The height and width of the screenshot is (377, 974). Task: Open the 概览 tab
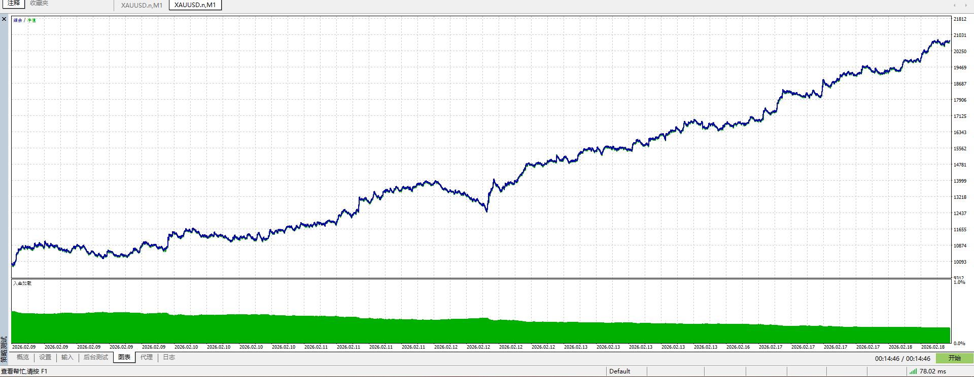[23, 357]
